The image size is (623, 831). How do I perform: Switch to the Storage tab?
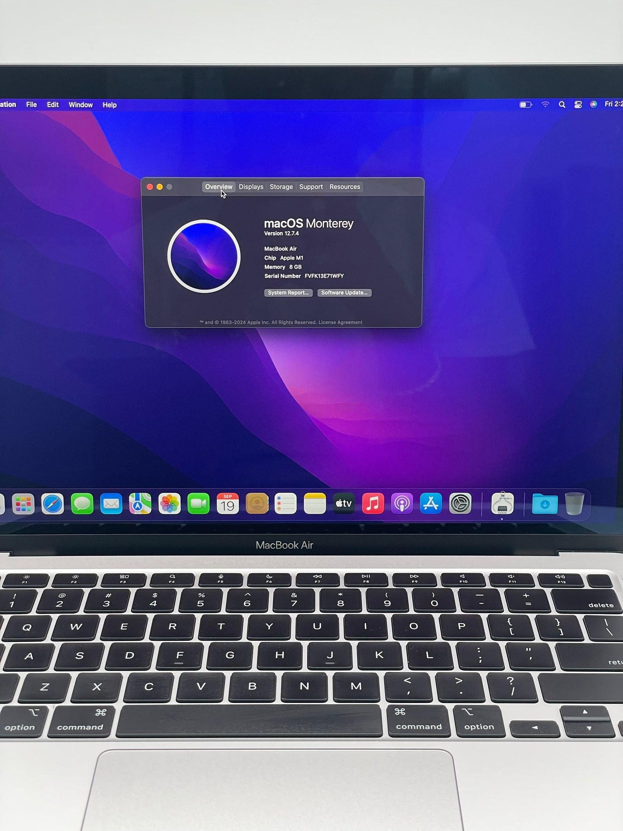point(281,187)
